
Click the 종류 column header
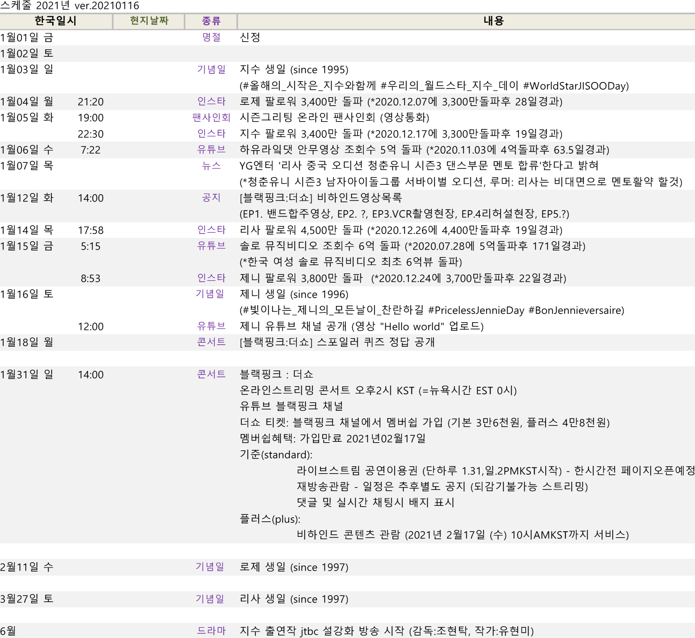pyautogui.click(x=211, y=21)
